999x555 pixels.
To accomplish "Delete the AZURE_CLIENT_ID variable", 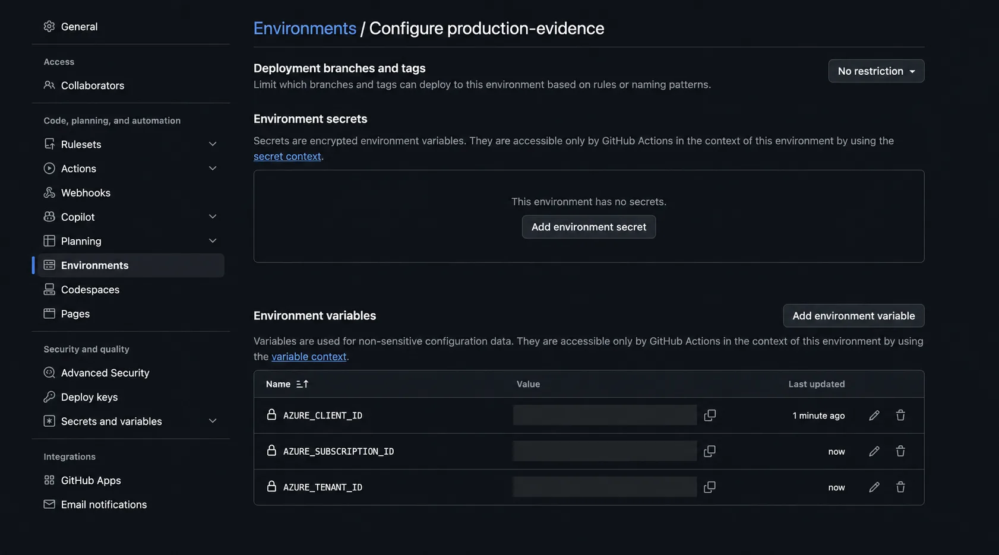I will (900, 416).
